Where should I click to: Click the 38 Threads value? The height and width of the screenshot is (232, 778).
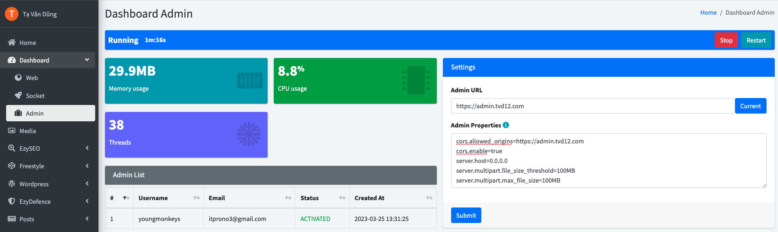[116, 125]
